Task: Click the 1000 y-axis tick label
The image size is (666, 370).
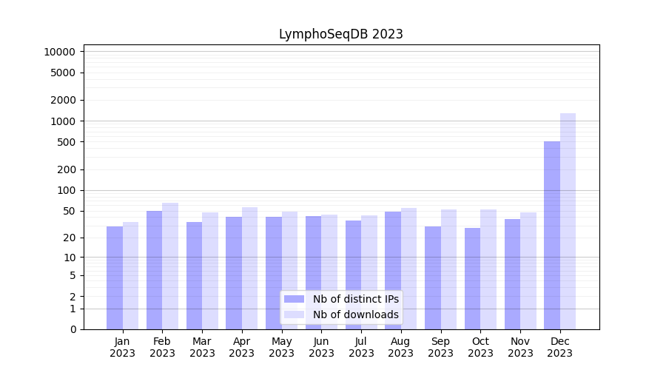Action: coord(62,121)
